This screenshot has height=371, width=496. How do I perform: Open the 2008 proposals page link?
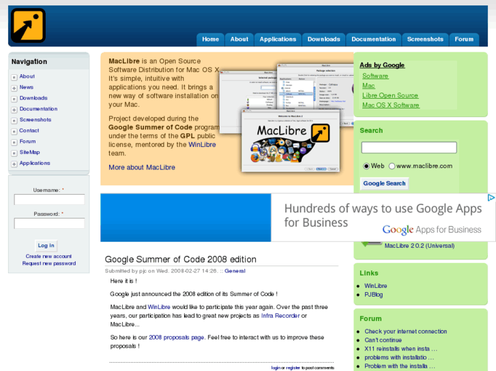click(176, 338)
